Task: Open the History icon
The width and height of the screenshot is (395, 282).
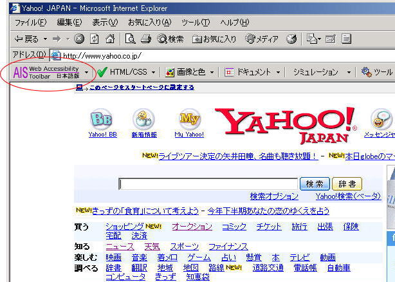Action: point(291,39)
